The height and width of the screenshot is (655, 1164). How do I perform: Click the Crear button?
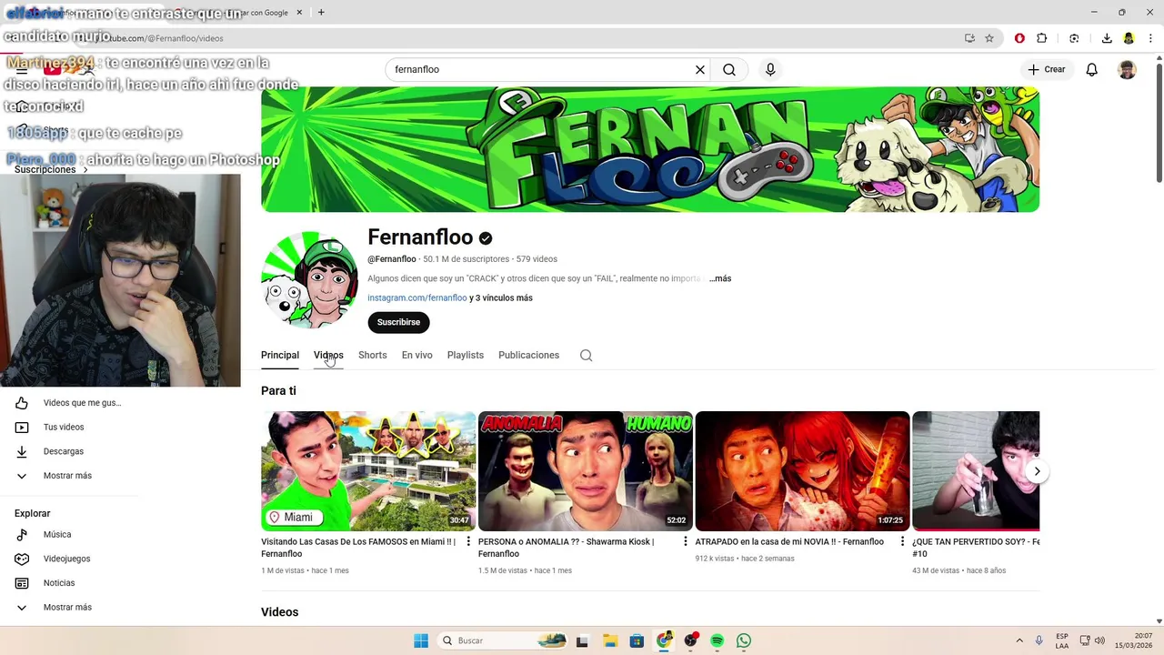tap(1046, 69)
